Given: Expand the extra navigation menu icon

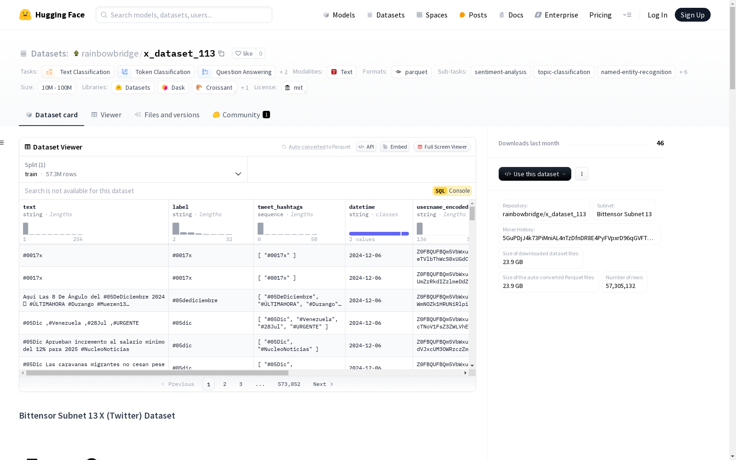Looking at the screenshot, I should [x=627, y=15].
